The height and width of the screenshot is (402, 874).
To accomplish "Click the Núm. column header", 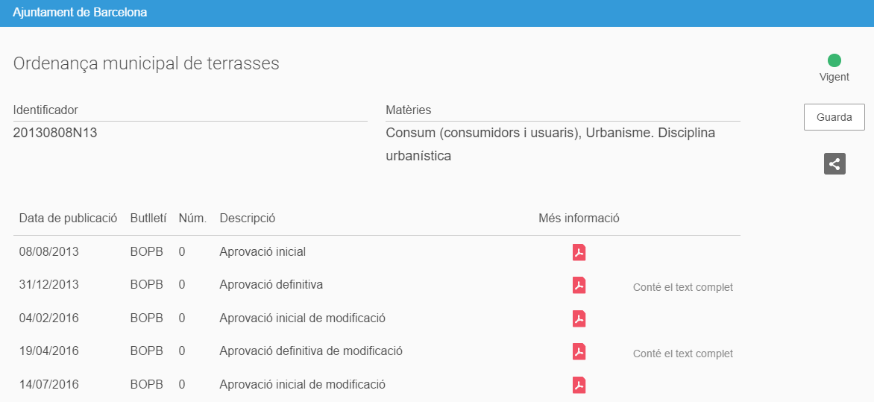I will (193, 218).
